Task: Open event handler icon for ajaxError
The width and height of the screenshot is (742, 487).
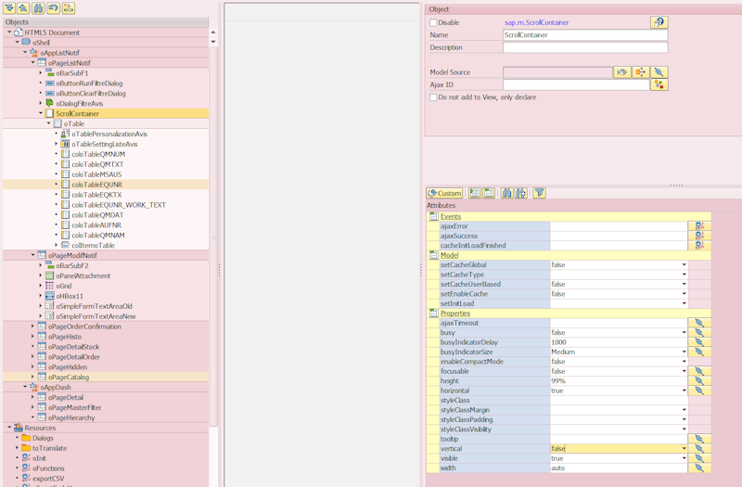Action: [x=699, y=226]
